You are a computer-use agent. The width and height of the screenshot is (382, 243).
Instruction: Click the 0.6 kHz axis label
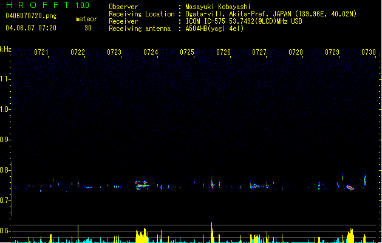pyautogui.click(x=5, y=231)
